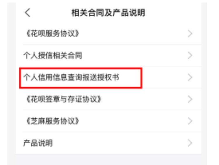View 《花呗签章与存证协议》 document
Viewport: 219px width, 165px height.
click(64, 99)
